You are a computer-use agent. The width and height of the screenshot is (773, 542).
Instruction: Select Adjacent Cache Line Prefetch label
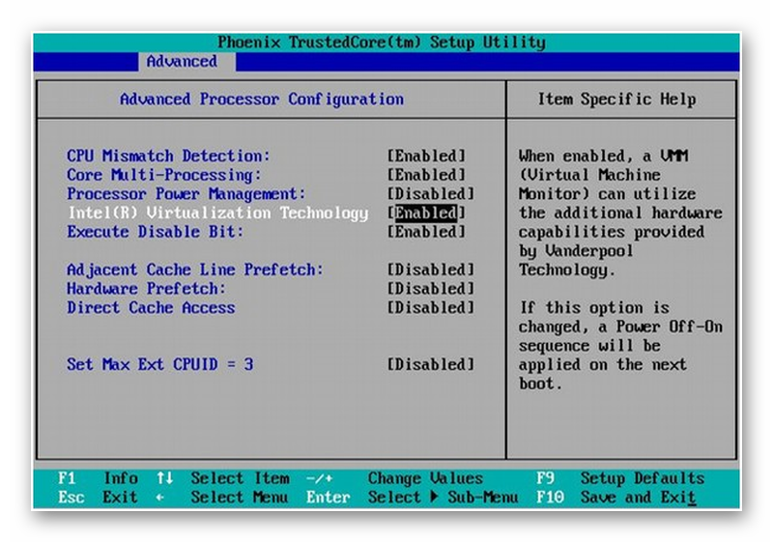(x=195, y=270)
